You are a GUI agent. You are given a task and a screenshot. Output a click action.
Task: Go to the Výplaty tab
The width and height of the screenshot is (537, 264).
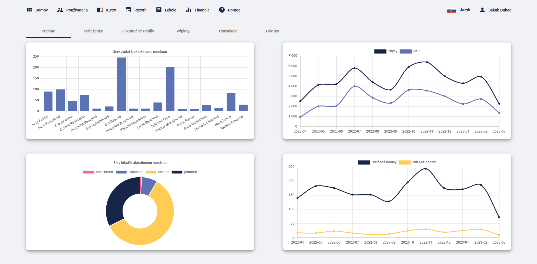point(183,31)
